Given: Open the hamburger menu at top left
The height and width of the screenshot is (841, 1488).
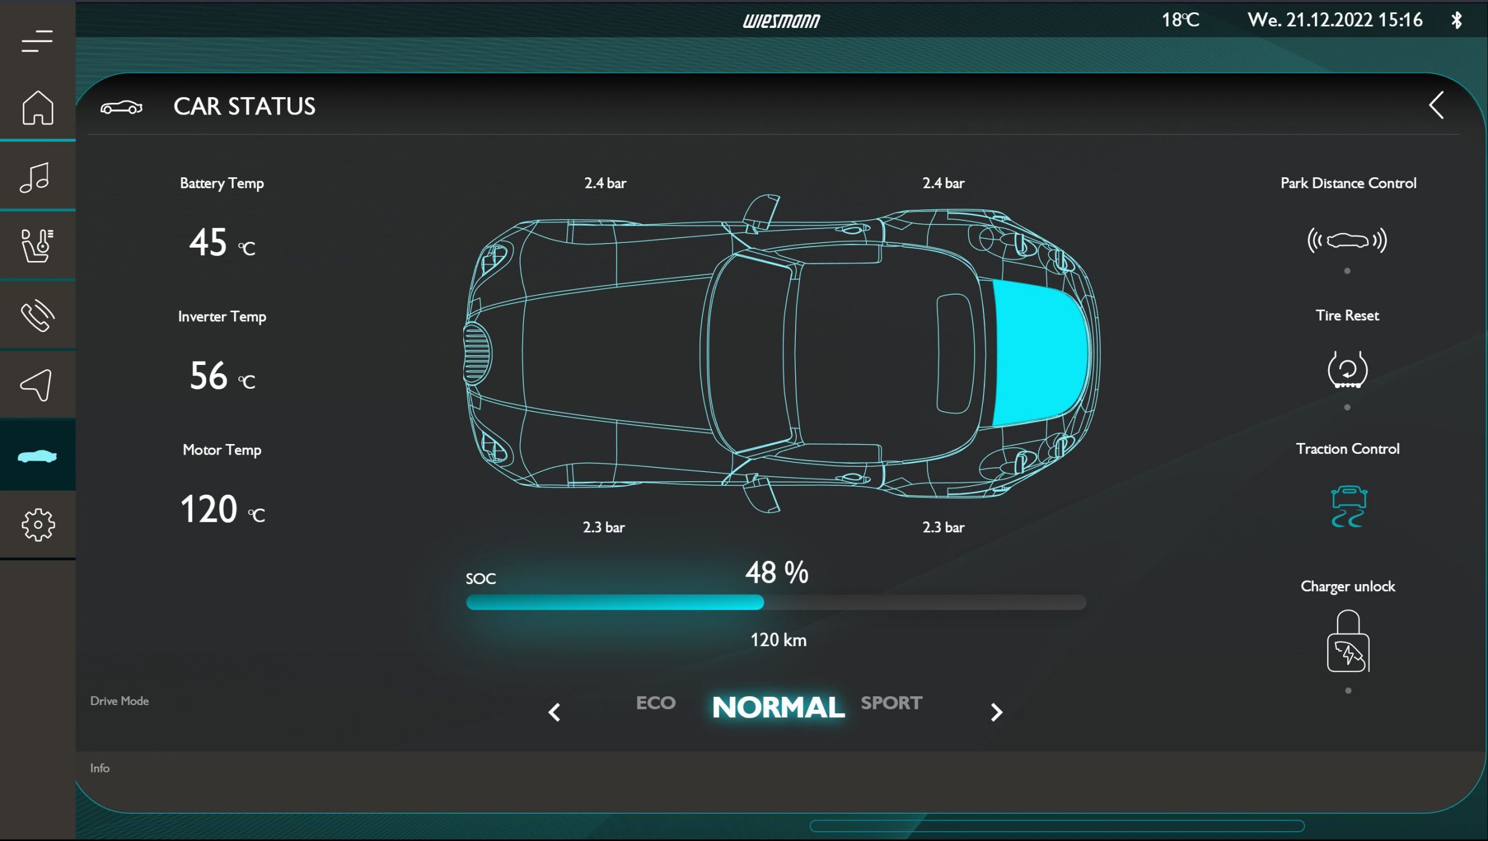Looking at the screenshot, I should 37,41.
